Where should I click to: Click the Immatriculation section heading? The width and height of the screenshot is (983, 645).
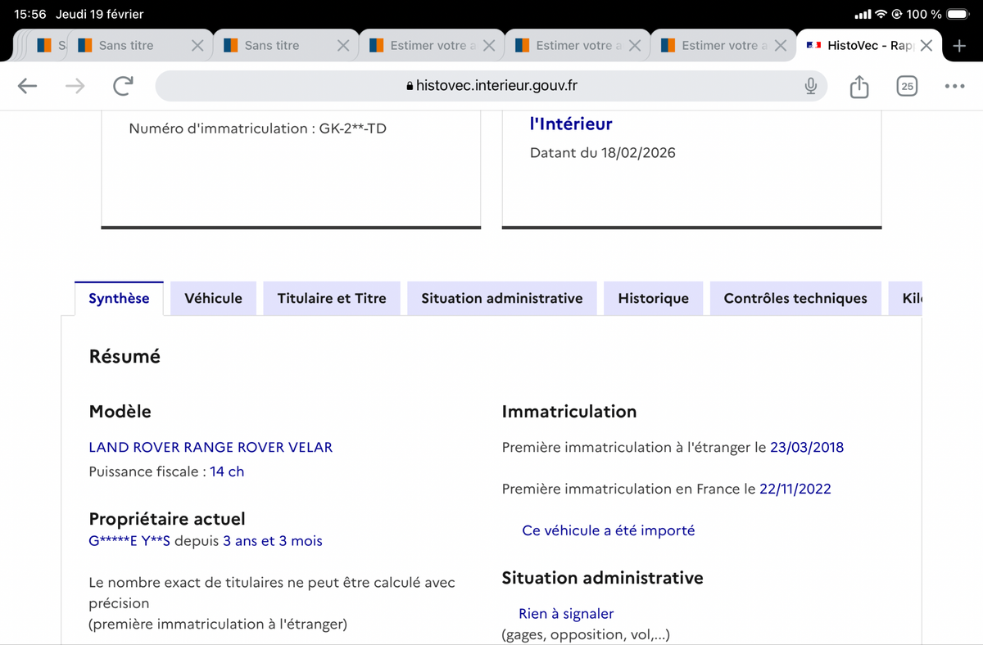[x=569, y=412]
